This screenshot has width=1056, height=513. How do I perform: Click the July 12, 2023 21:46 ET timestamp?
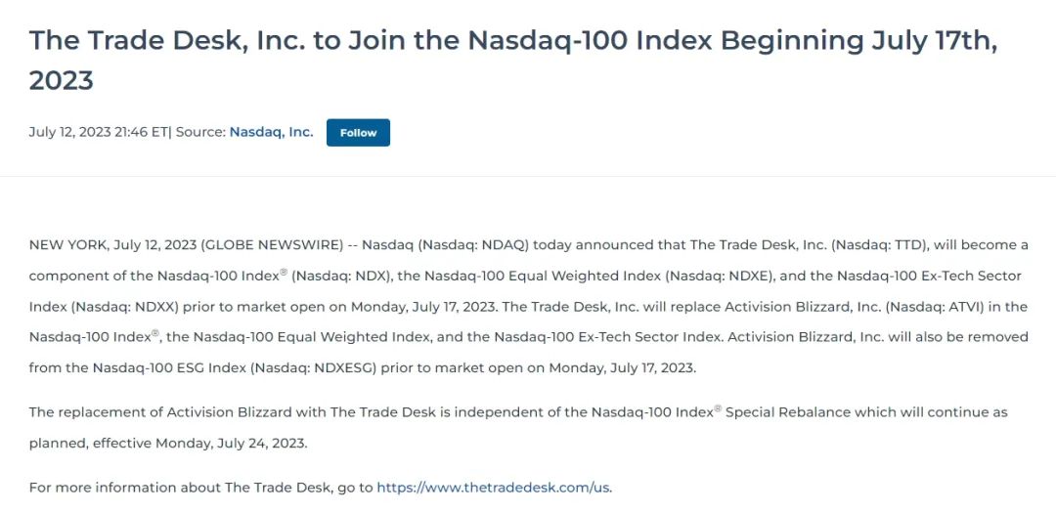click(x=98, y=132)
